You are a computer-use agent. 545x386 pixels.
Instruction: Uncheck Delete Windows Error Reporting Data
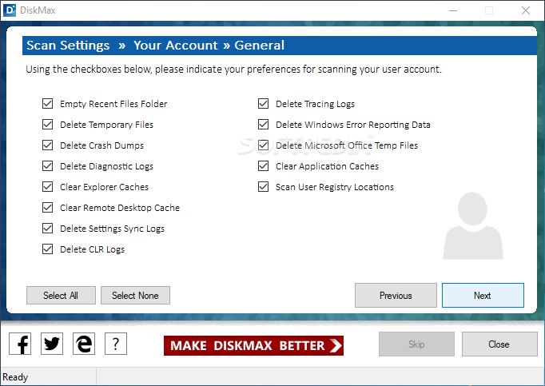point(264,125)
